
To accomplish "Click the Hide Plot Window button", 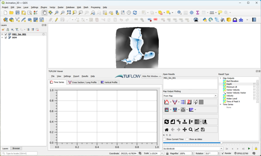I will pos(152,76).
